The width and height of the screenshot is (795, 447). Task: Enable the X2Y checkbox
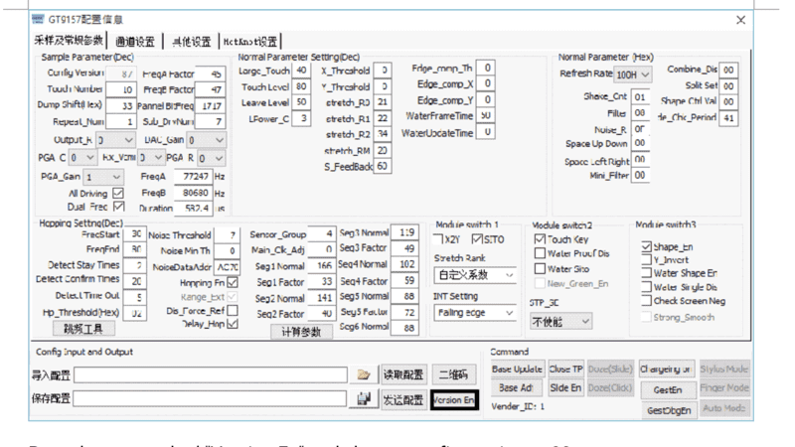click(438, 239)
